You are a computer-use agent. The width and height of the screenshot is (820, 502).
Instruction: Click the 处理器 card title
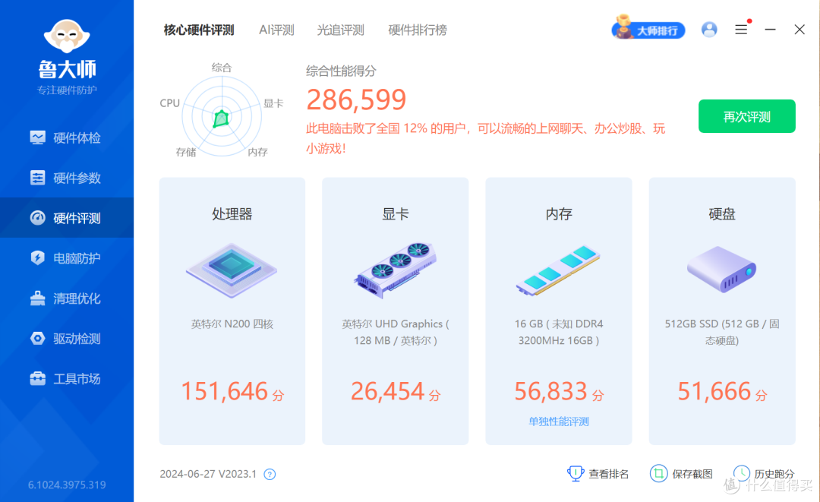[232, 214]
